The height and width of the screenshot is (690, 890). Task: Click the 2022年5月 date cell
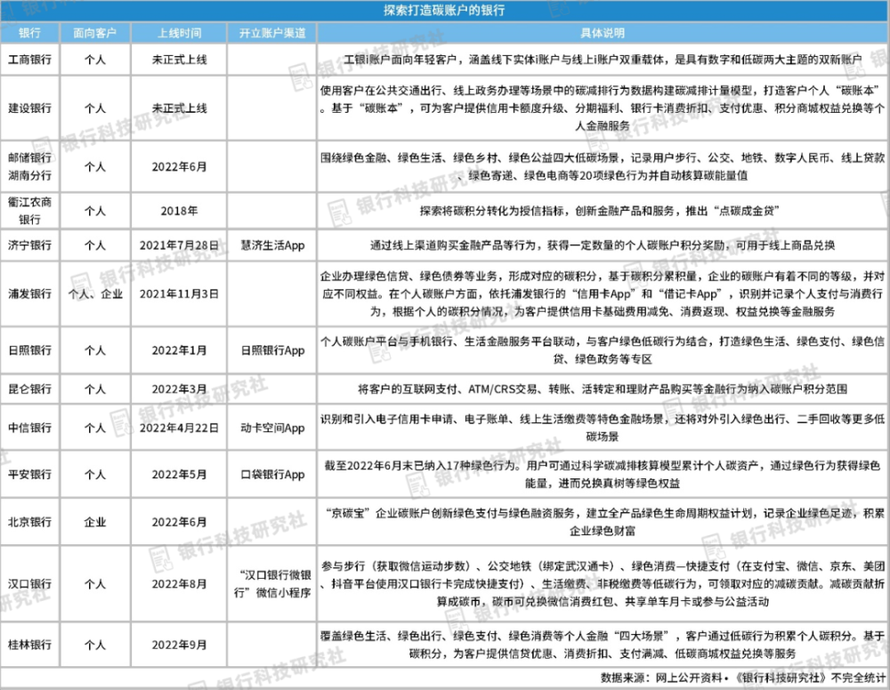(x=179, y=474)
